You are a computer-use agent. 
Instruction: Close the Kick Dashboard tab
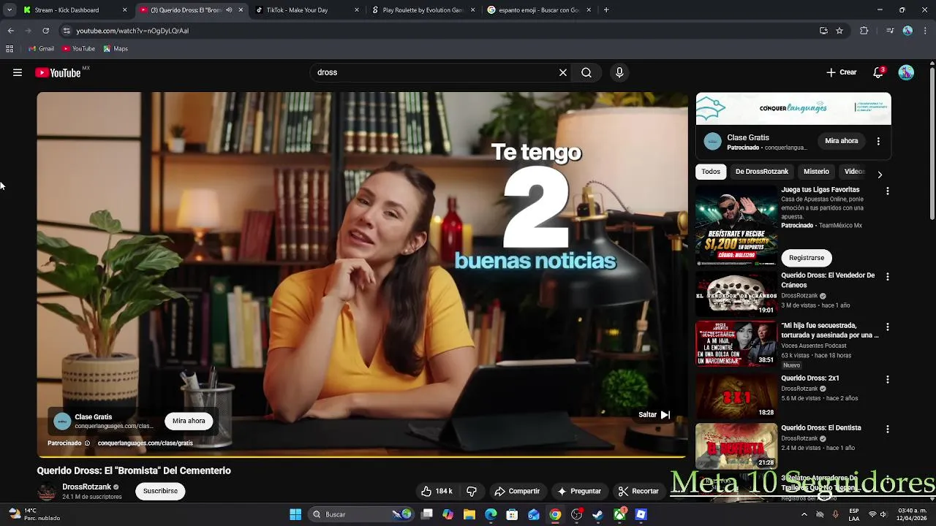(124, 10)
